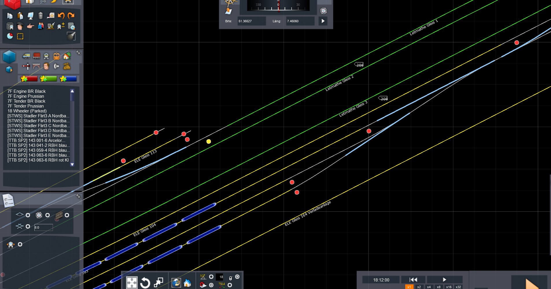Click the Läng longitude field
Screen dimensions: 551x289
[300, 21]
